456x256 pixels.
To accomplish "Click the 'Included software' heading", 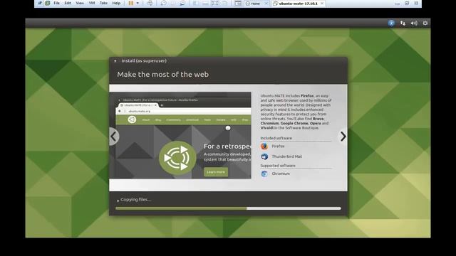I will point(276,138).
